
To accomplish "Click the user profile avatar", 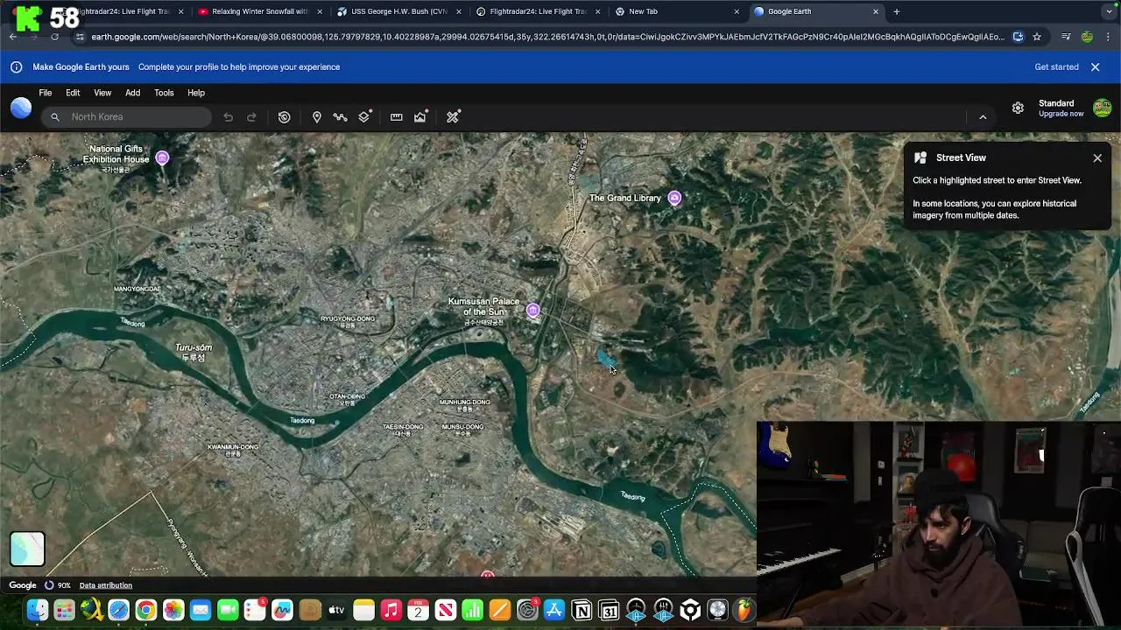I will pos(1102,108).
